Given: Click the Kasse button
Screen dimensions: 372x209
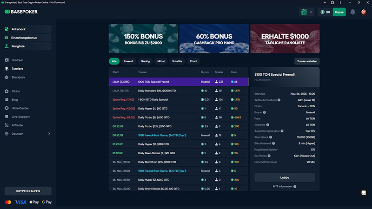Looking at the screenshot, I should pos(339,12).
